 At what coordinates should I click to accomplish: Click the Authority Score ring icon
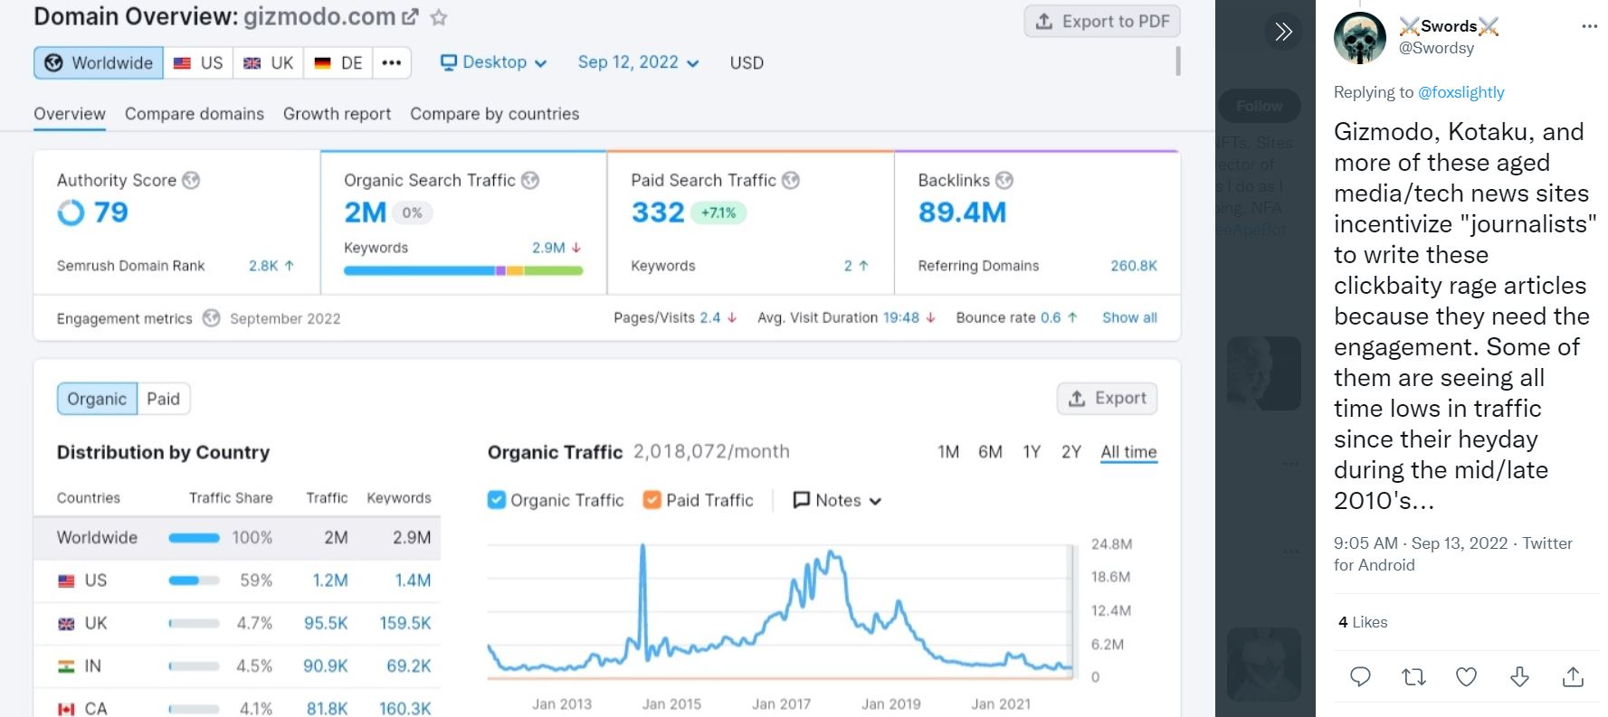pos(71,212)
